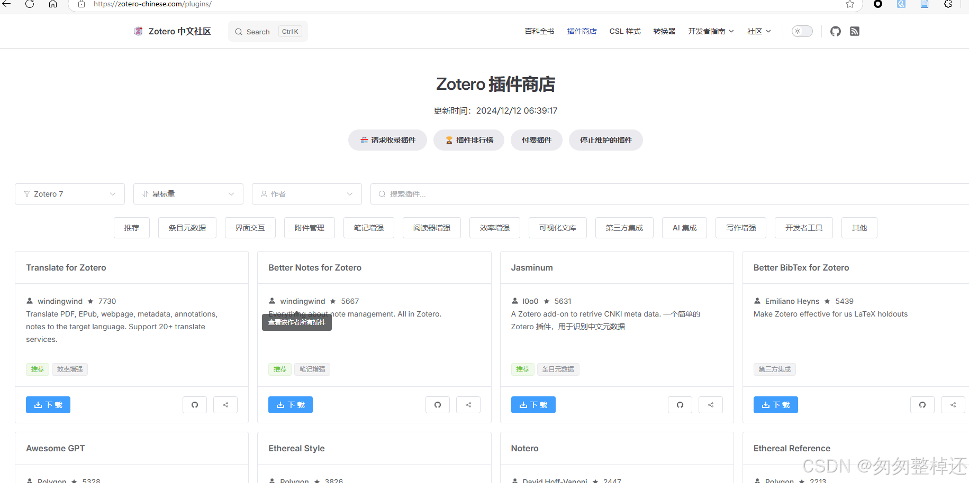
Task: Share the Better BibTex for Zotero plugin
Action: 953,405
